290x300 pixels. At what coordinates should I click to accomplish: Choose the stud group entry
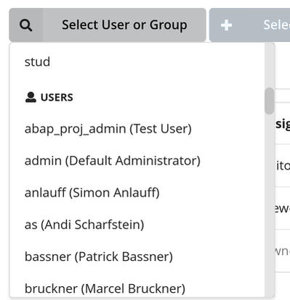137,62
